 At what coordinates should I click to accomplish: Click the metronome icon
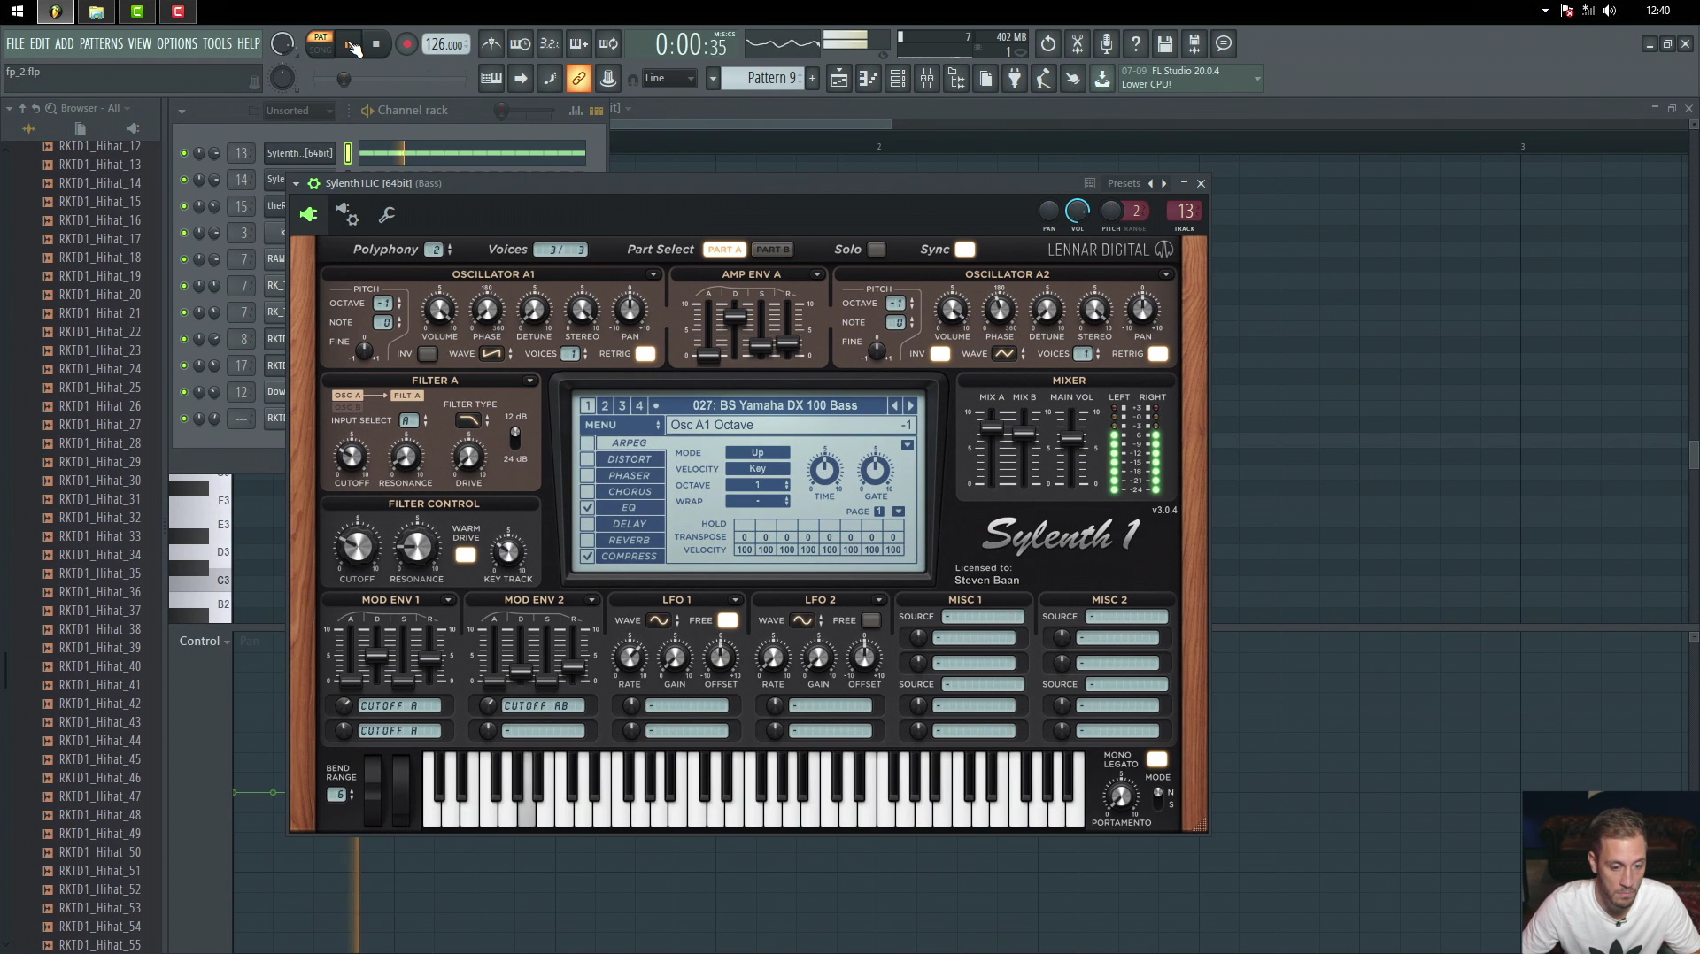491,44
